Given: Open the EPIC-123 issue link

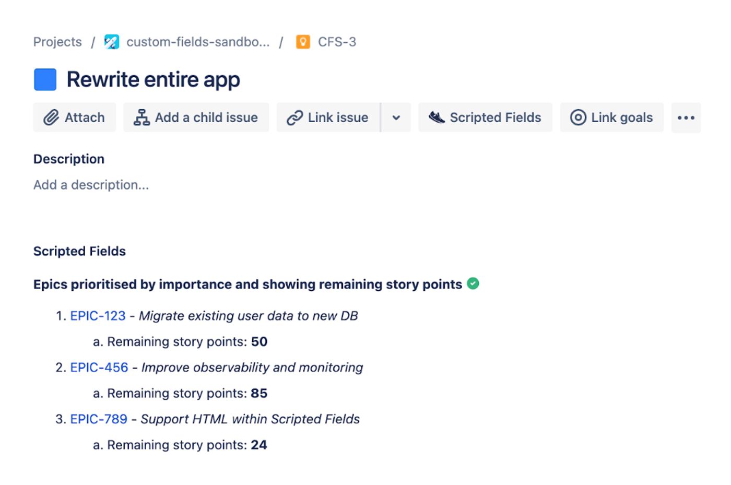Looking at the screenshot, I should point(98,316).
